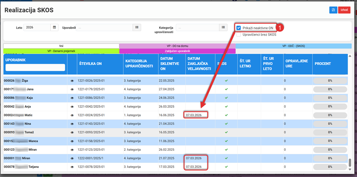Click SKOS checkmark in Manca's row
357x177 pixels.
226,141
